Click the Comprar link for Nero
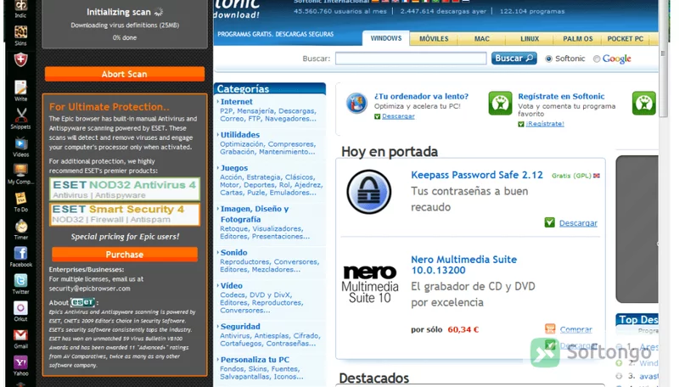 tap(576, 329)
